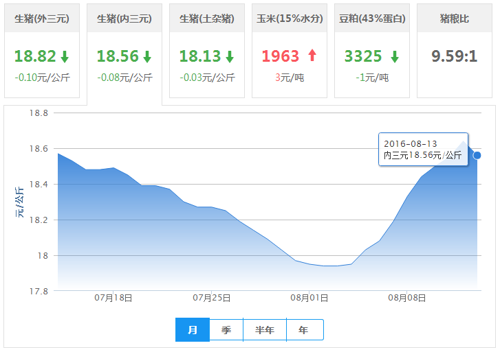
Task: Select the 生猪(内三元) tab header
Action: (124, 19)
